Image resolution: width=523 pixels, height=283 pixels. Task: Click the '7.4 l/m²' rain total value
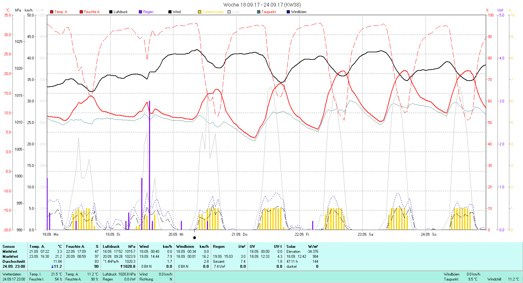(219, 266)
